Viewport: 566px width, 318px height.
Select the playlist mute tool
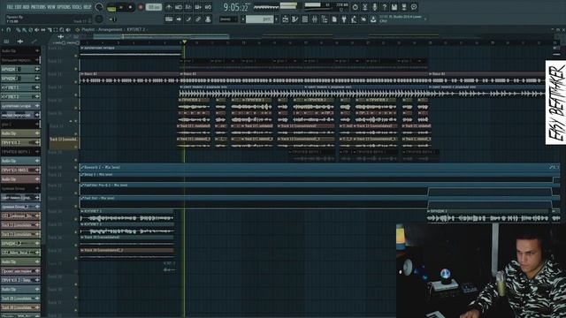[37, 30]
